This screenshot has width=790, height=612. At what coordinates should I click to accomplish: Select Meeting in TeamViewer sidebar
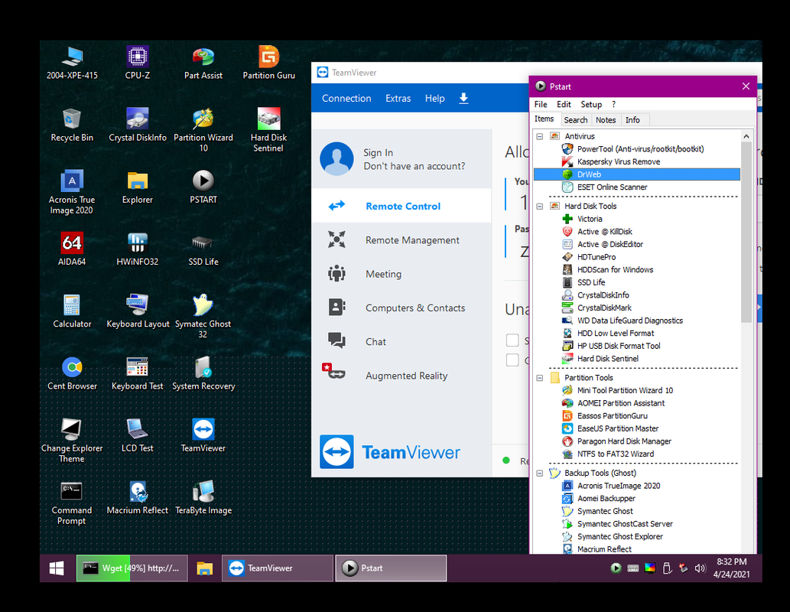(401, 274)
